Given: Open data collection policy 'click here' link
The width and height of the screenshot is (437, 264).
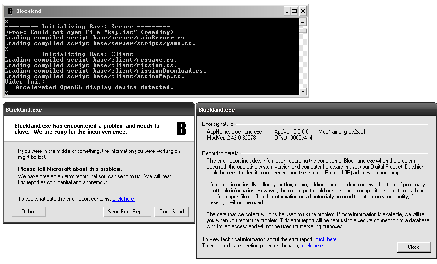Looking at the screenshot, I should coord(313,246).
